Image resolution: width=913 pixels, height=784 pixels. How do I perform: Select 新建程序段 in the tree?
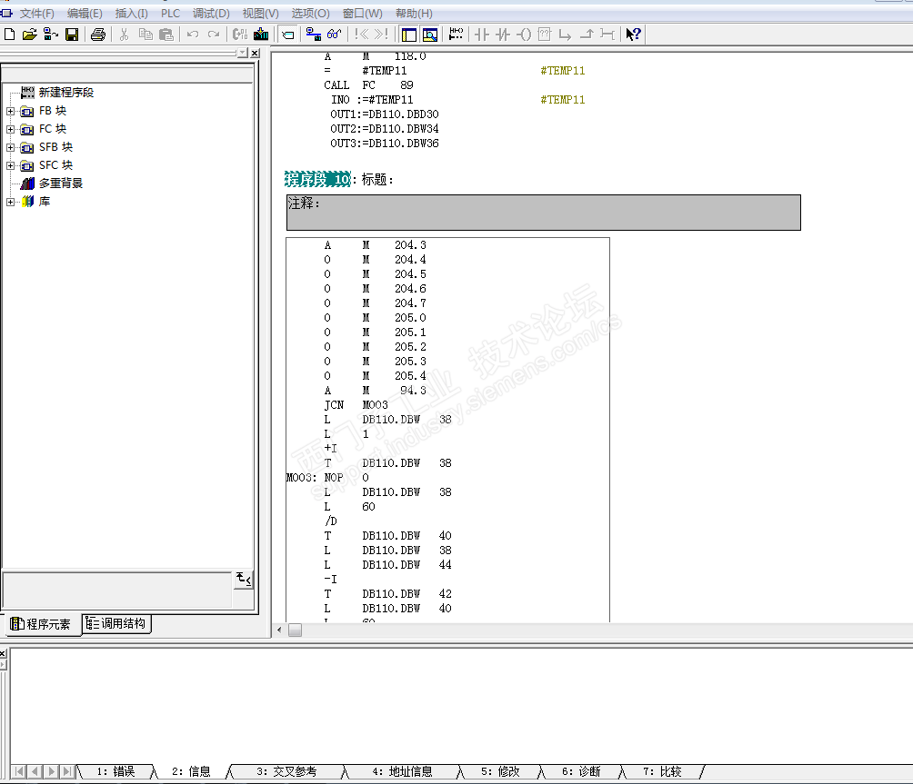(65, 93)
